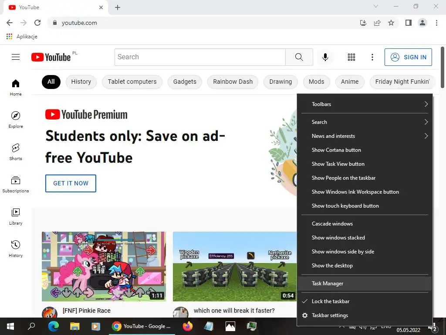Open Explore in sidebar
Viewport: 446px width, 335px height.
point(16,120)
